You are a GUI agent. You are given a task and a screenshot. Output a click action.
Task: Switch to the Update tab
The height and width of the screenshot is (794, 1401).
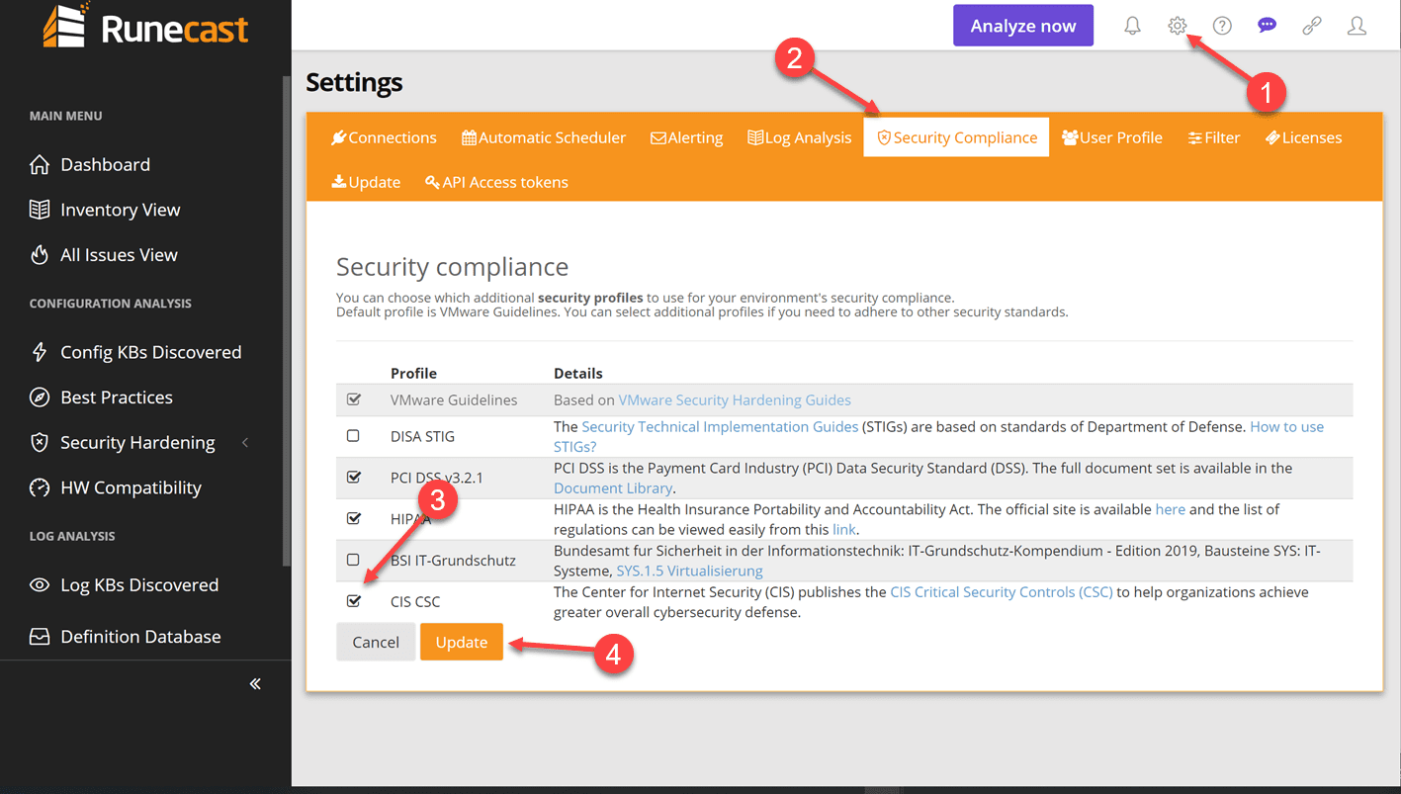[366, 182]
